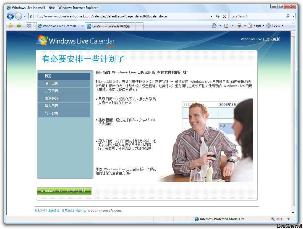Click the scrollbar up arrow

click(293, 34)
